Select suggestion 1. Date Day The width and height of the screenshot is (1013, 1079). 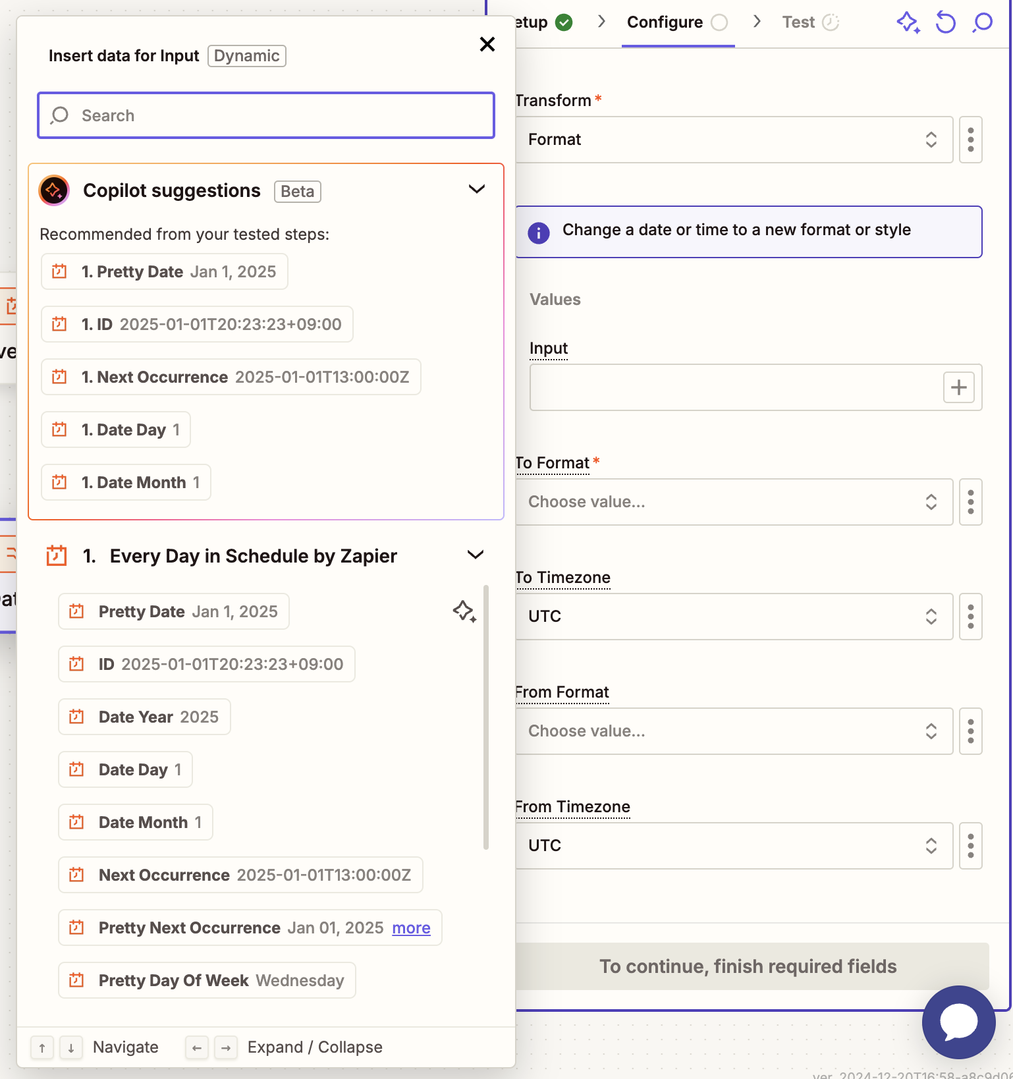click(x=116, y=429)
